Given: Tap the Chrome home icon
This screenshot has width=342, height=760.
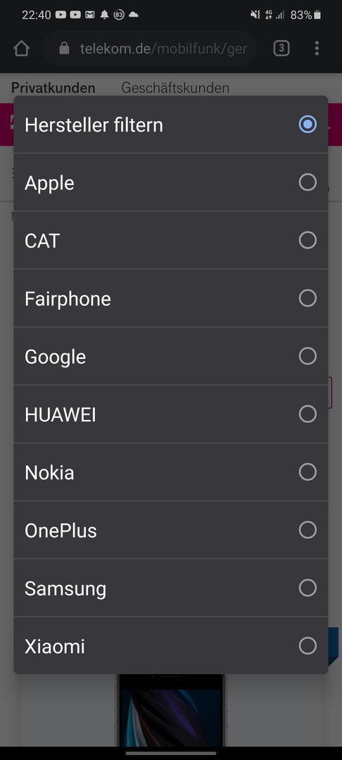Looking at the screenshot, I should [x=22, y=49].
